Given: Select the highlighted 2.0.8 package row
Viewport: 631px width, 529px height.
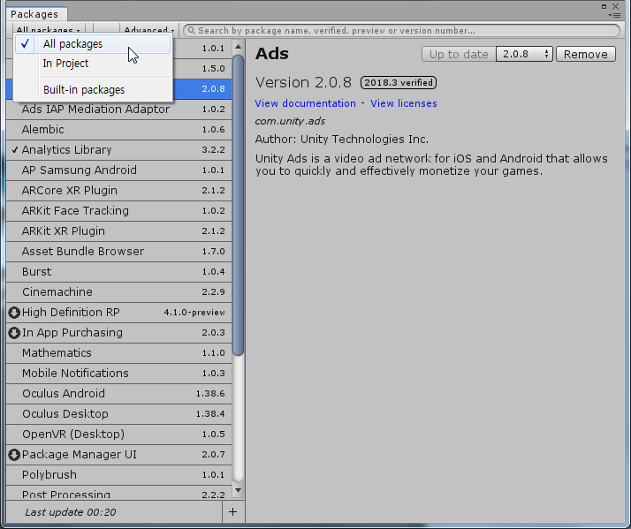Looking at the screenshot, I should [x=202, y=89].
